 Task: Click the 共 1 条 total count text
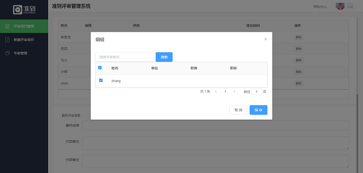pyautogui.click(x=205, y=92)
